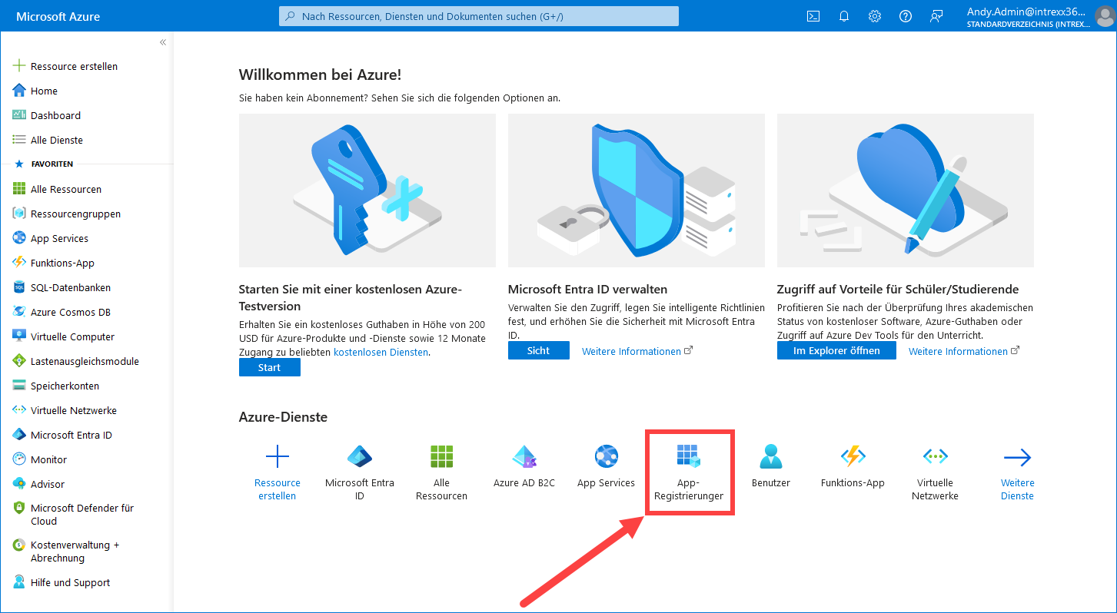The height and width of the screenshot is (613, 1117).
Task: Open Microsoft Entra ID tile under Azure-Dienste
Action: pyautogui.click(x=360, y=472)
